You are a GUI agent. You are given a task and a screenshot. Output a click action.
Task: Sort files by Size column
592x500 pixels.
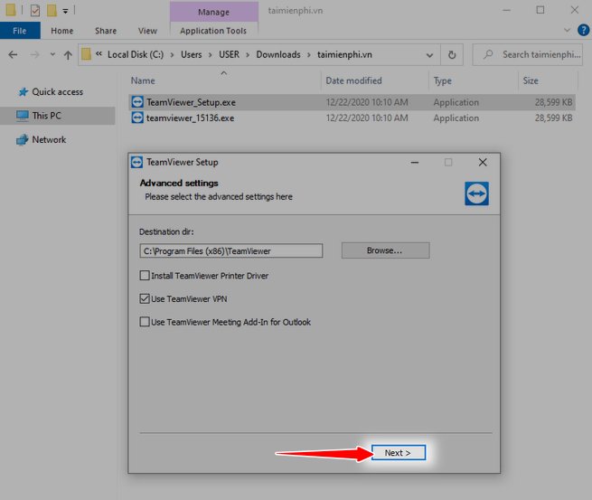point(531,80)
